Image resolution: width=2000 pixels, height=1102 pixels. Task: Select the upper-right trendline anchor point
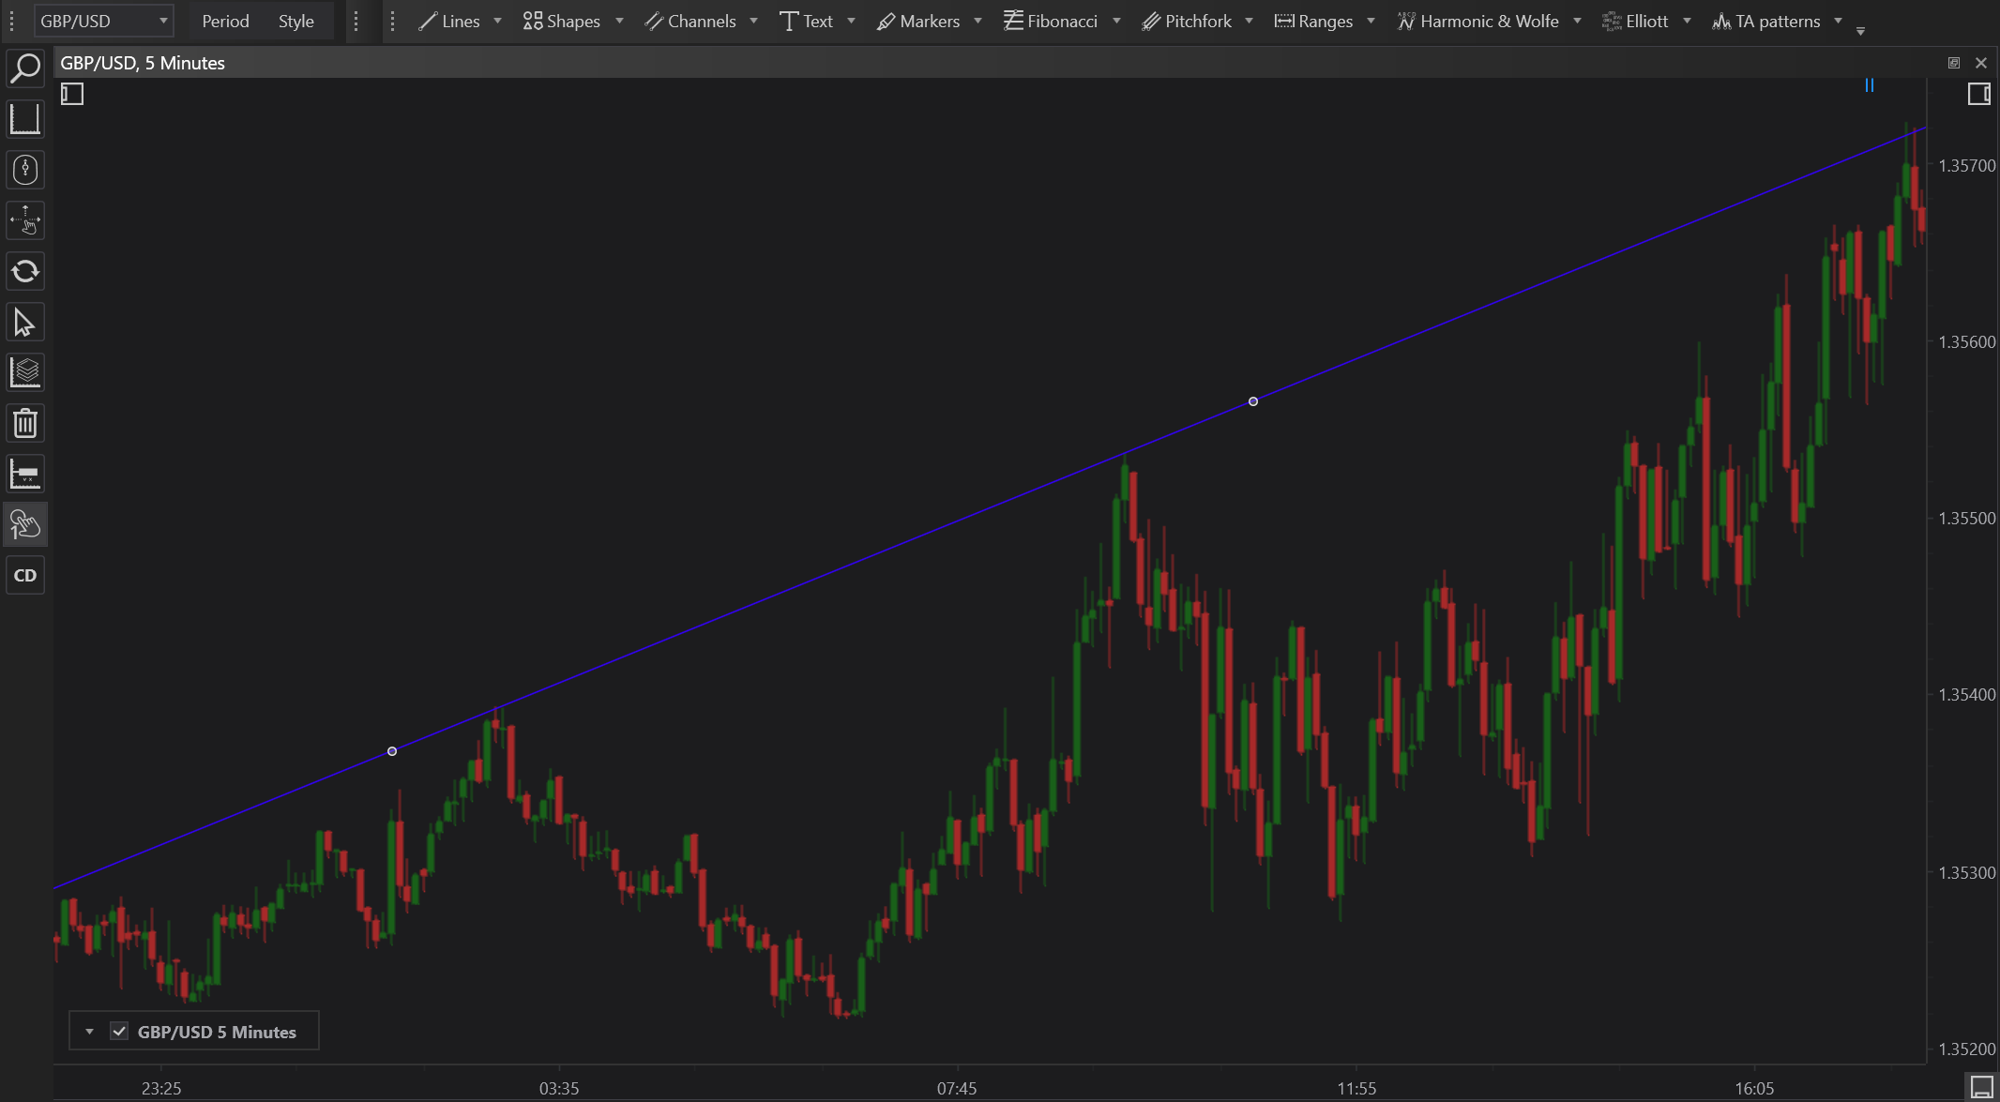pyautogui.click(x=1253, y=401)
